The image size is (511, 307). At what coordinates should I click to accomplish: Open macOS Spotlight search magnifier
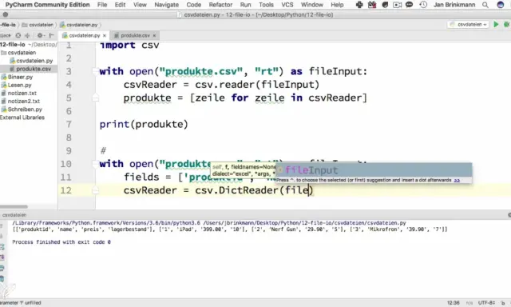pyautogui.click(x=485, y=5)
